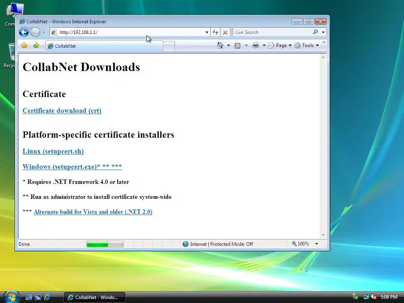Open the Windows (setupcert.exe) link

pos(72,166)
